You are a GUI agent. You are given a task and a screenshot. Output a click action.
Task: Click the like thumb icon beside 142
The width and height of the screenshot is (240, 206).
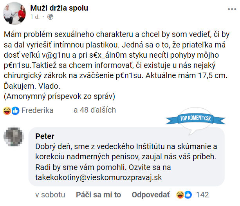pyautogui.click(x=188, y=195)
